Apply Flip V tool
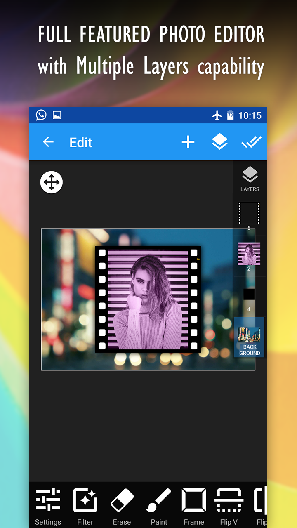Image resolution: width=297 pixels, height=528 pixels. [229, 507]
